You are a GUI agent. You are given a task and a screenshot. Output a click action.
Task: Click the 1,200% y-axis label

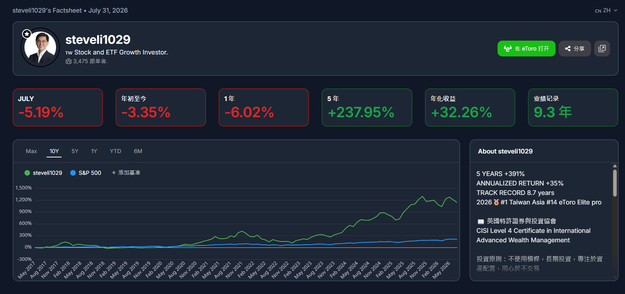coord(24,200)
